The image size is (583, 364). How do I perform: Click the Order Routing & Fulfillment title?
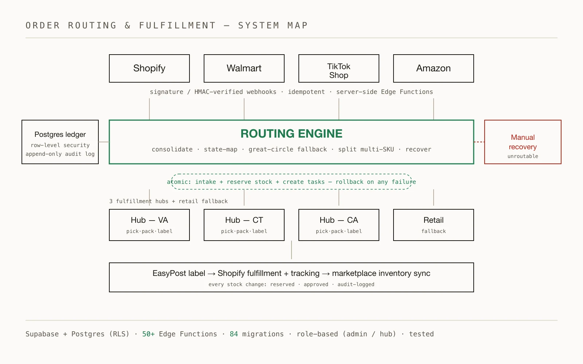[167, 25]
